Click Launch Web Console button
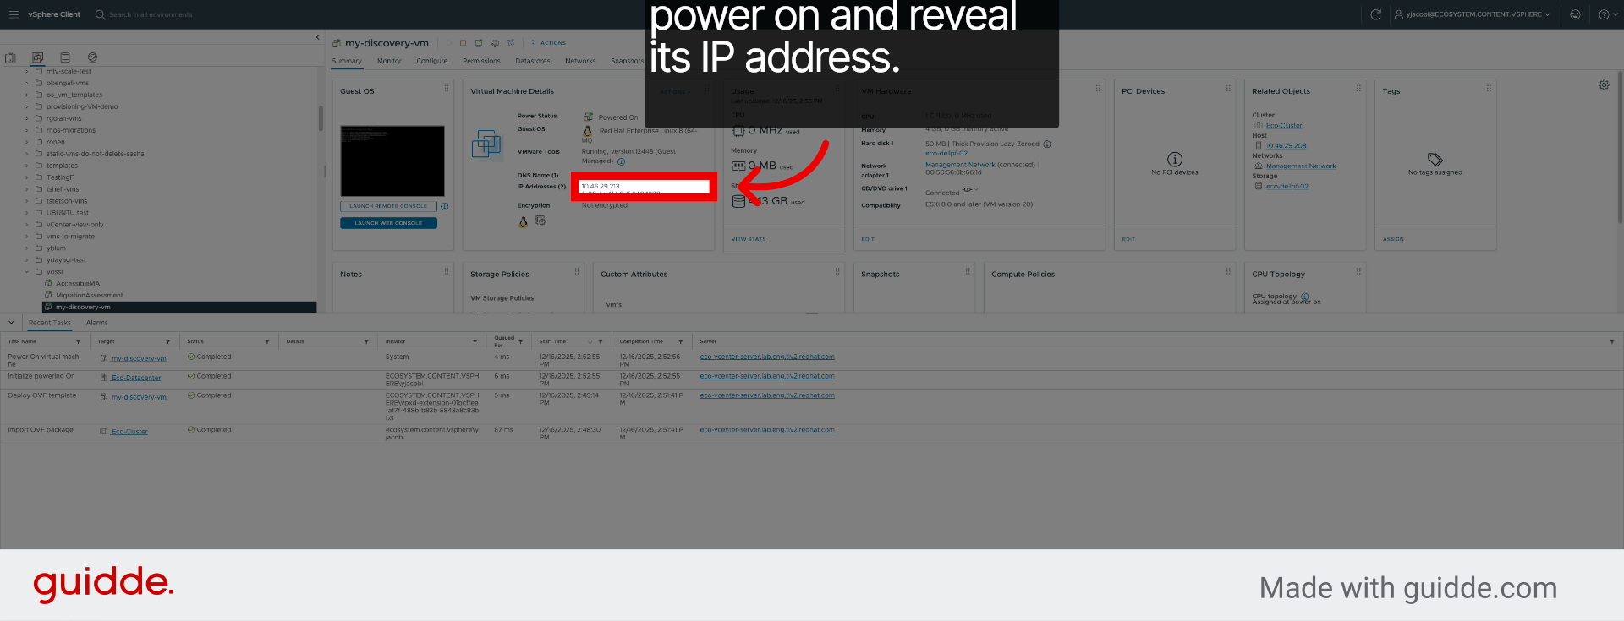Screen dimensions: 1624x621 (x=389, y=223)
